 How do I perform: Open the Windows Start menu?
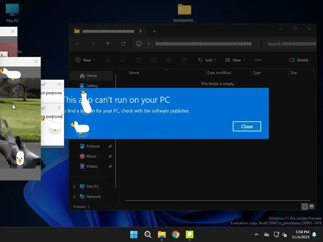(x=134, y=234)
